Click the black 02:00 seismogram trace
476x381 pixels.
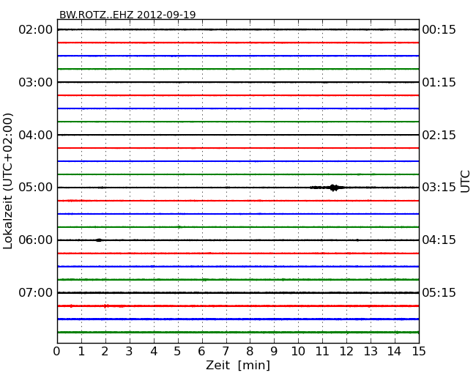[238, 30]
